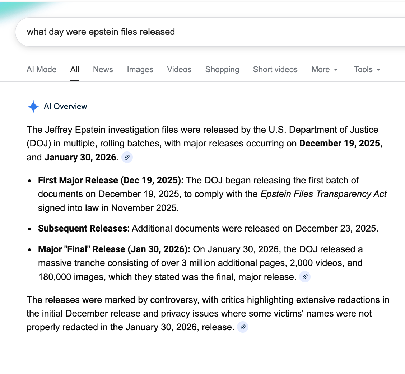The width and height of the screenshot is (405, 374).
Task: Switch to Videos tab
Action: click(x=179, y=70)
